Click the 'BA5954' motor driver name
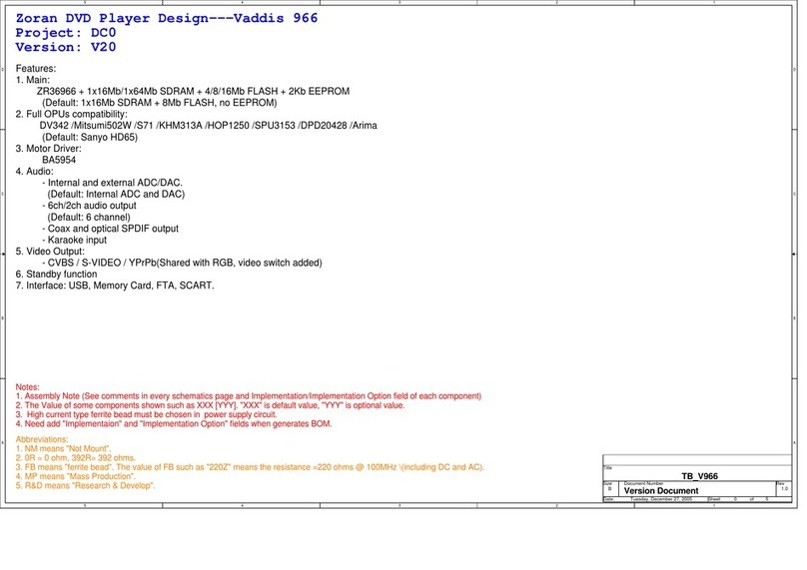807x570 pixels. click(59, 160)
